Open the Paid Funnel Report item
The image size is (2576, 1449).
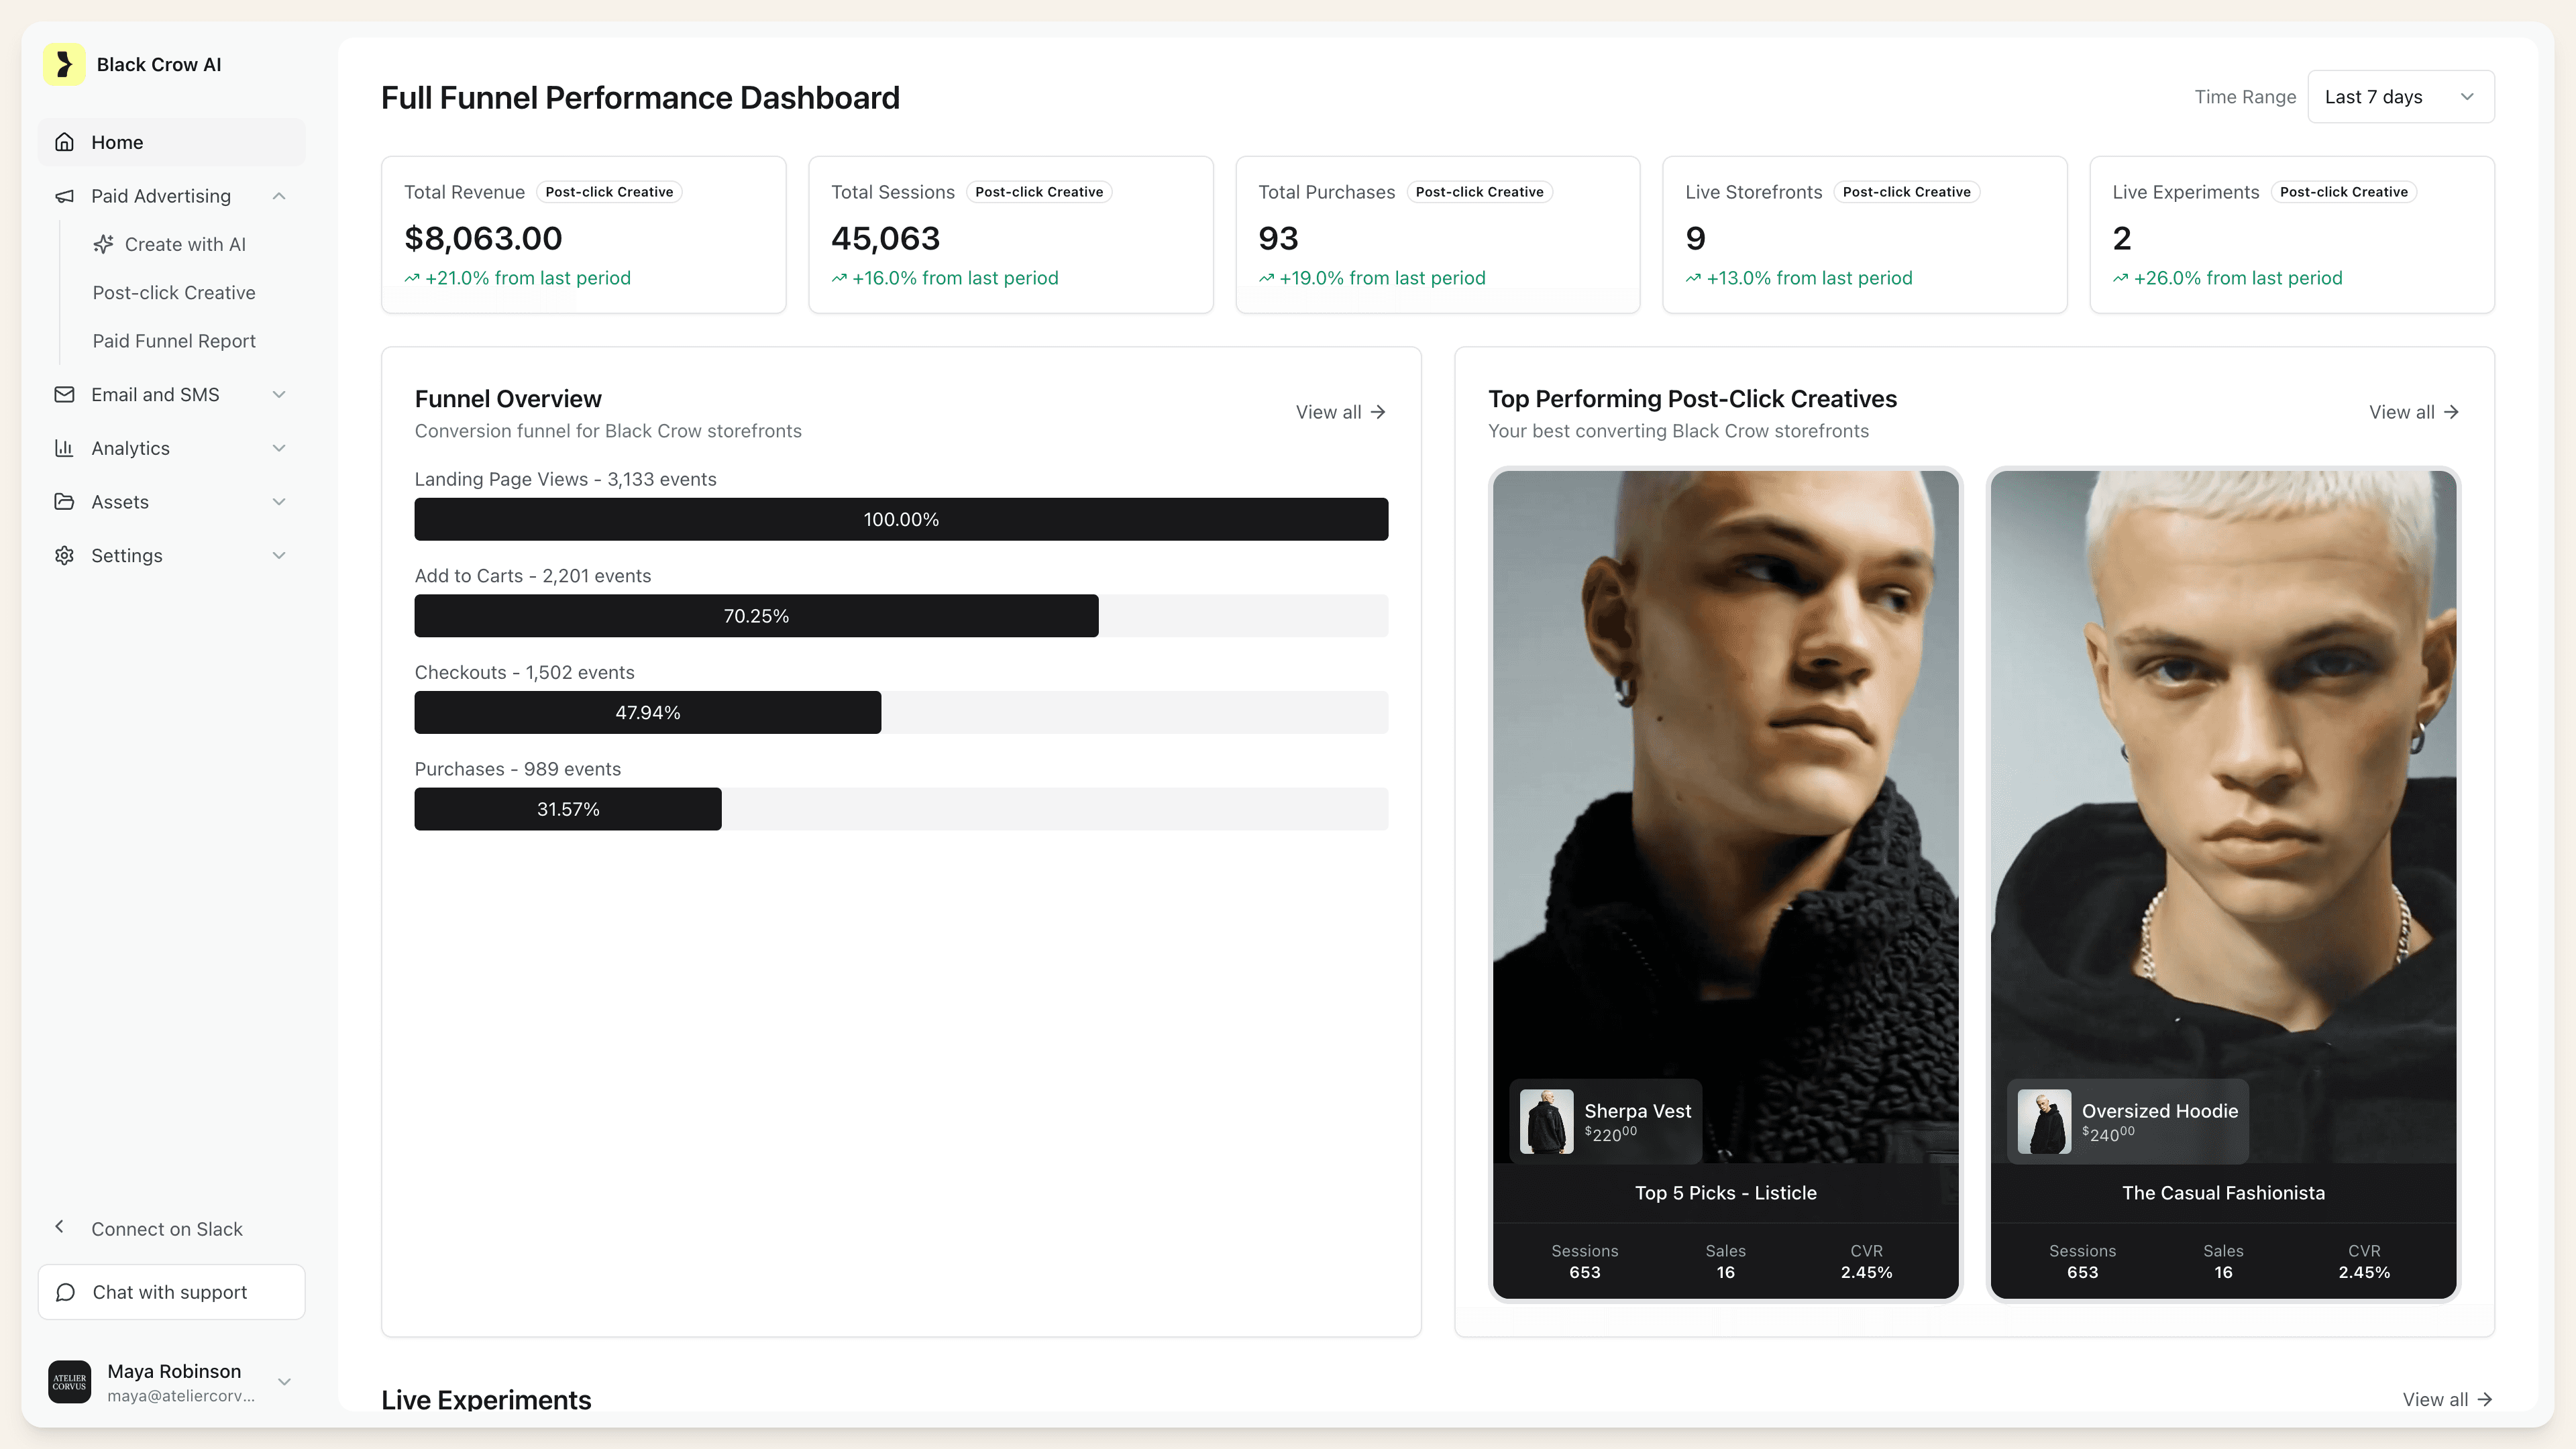click(174, 341)
